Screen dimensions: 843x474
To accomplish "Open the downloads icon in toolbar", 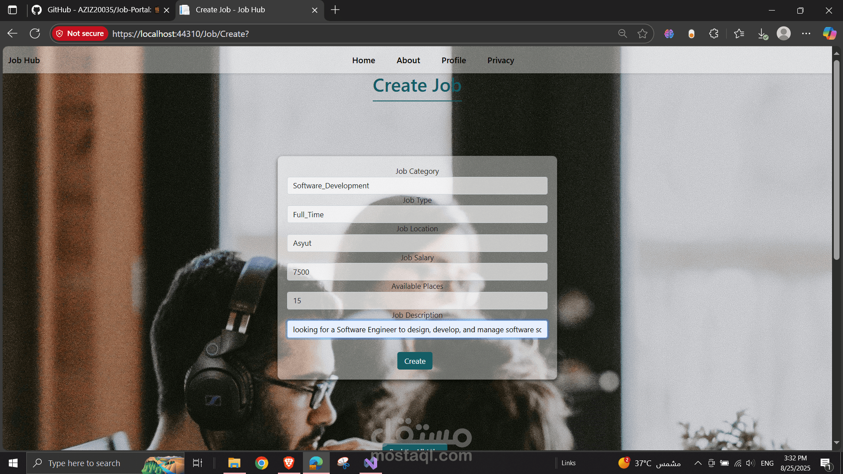I will pyautogui.click(x=762, y=33).
